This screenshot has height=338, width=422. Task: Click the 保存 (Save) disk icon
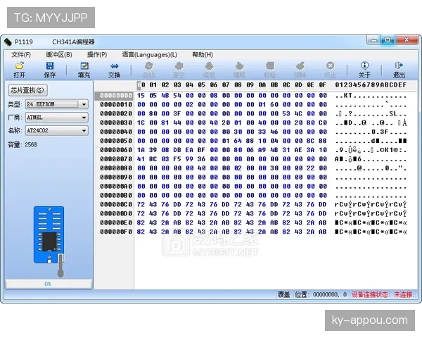point(50,69)
